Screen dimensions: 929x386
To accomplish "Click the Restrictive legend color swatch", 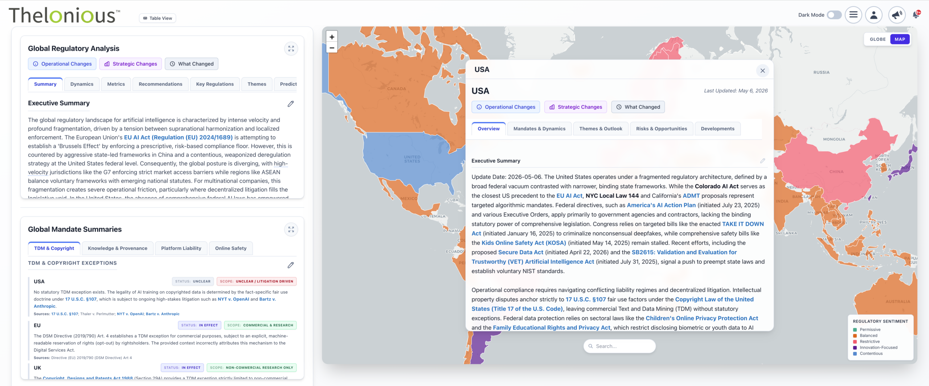I will [x=855, y=341].
